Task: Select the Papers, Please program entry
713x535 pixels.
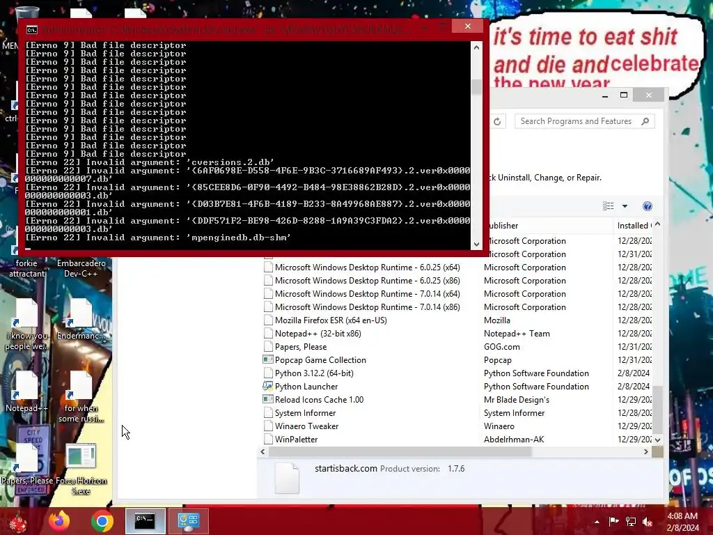Action: [301, 347]
